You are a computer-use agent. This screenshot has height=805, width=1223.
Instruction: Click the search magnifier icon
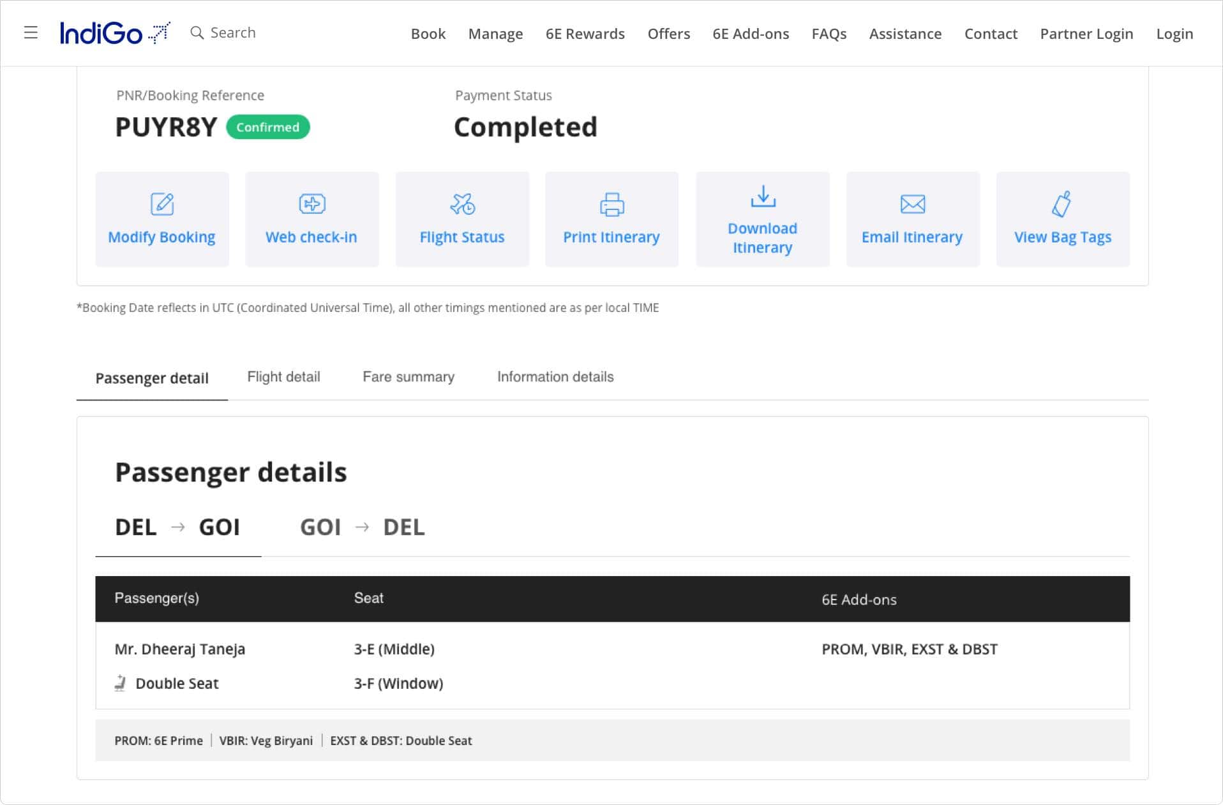point(197,33)
